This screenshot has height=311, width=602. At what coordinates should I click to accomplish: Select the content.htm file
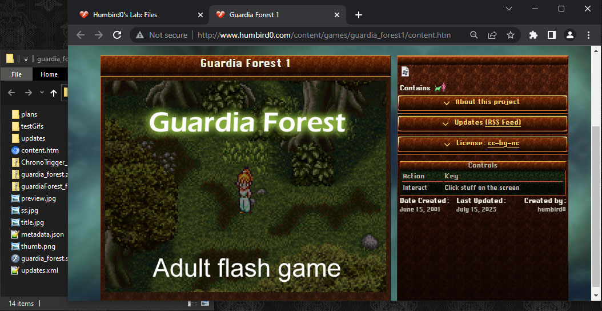pos(39,150)
